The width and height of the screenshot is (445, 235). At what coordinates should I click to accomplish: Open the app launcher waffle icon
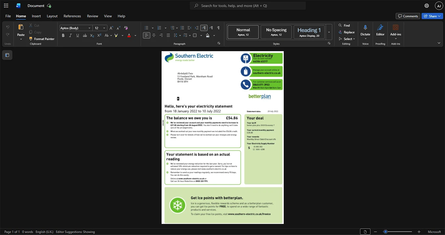pos(6,6)
